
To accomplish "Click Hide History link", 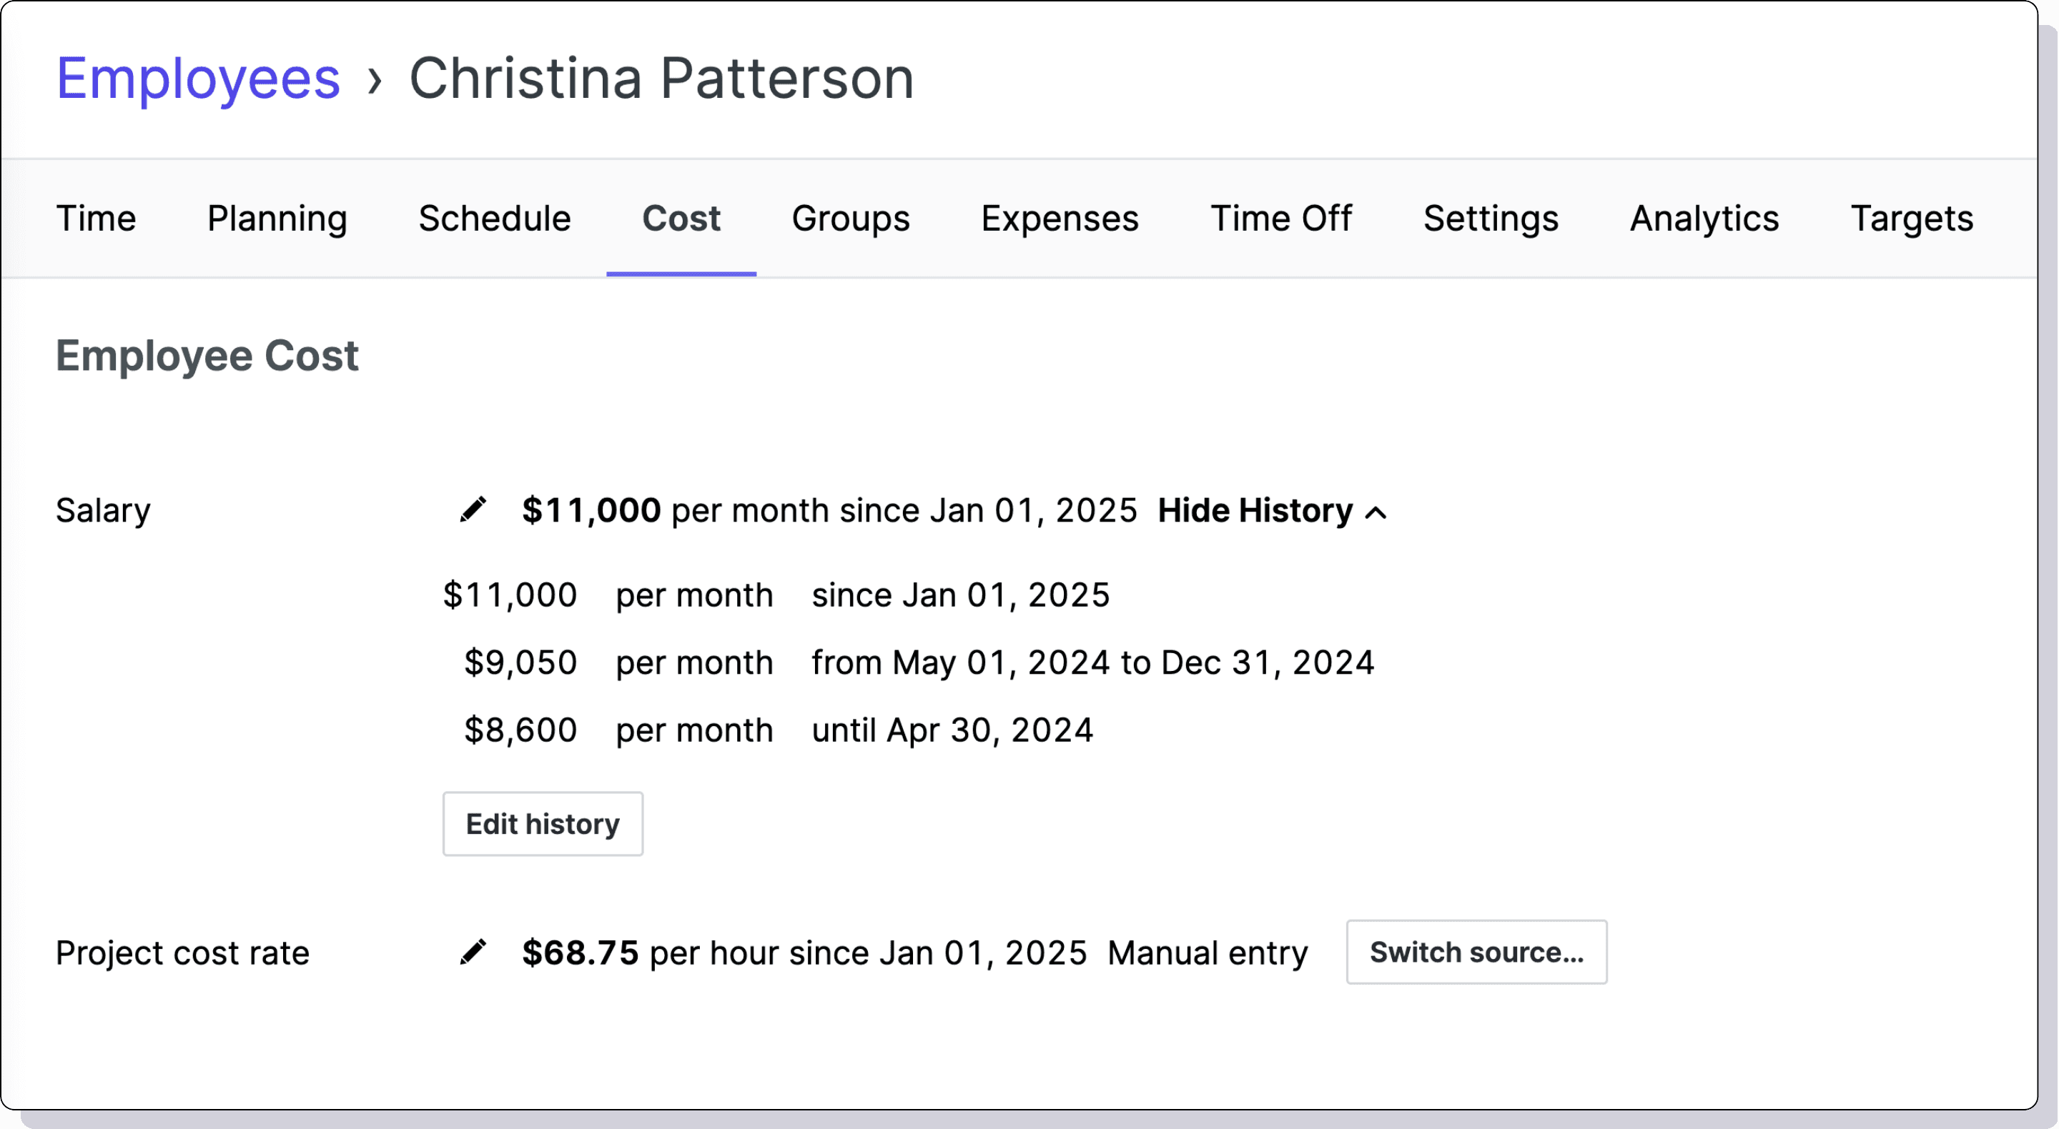I will point(1255,511).
